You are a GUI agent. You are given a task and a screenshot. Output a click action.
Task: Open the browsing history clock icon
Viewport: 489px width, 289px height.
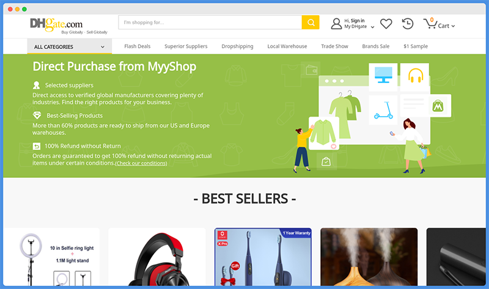point(407,24)
